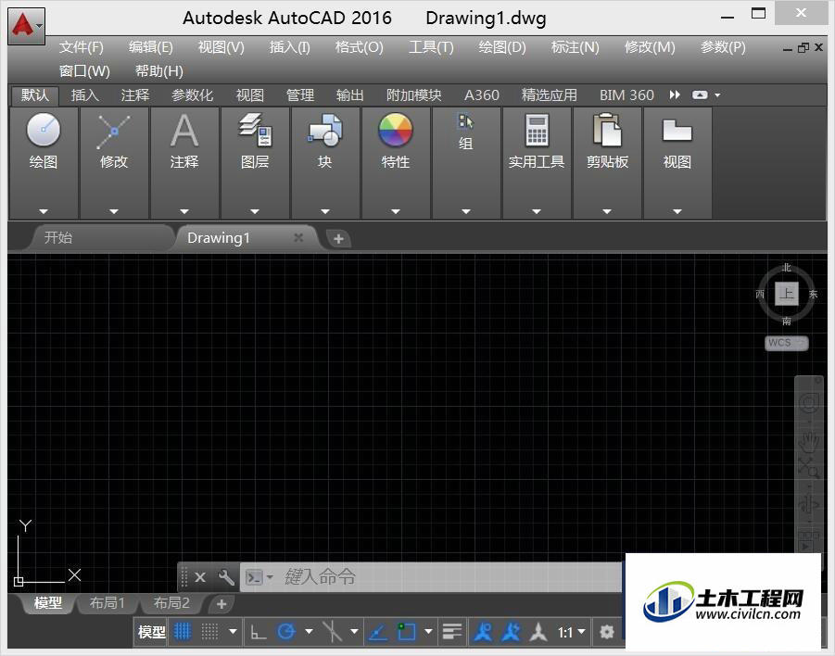Toggle grid display in status bar
This screenshot has height=656, width=835.
click(183, 632)
